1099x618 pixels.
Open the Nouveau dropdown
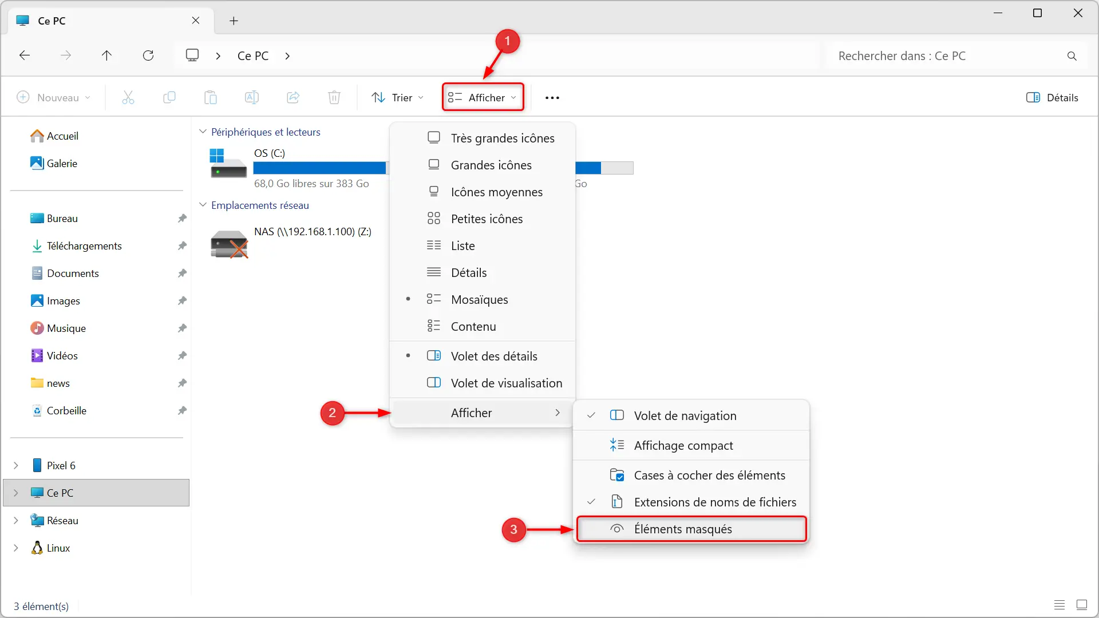click(x=54, y=98)
